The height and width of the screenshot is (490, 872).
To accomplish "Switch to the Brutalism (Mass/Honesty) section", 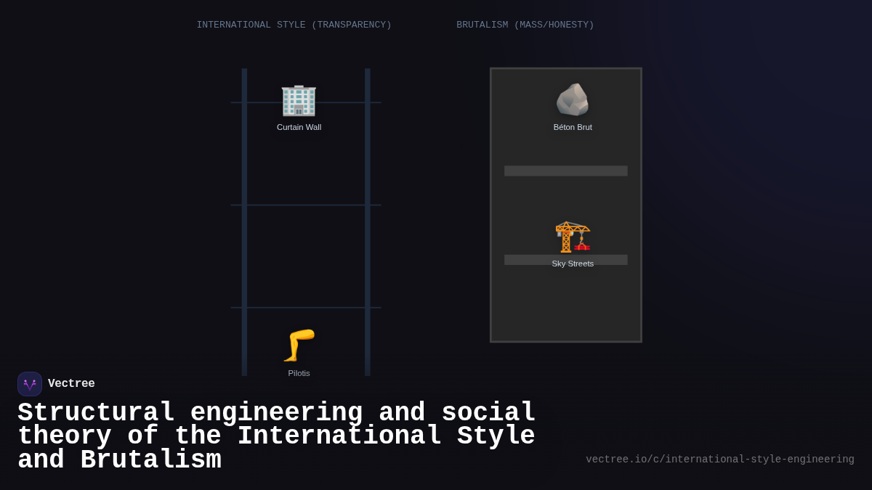I will coord(525,24).
